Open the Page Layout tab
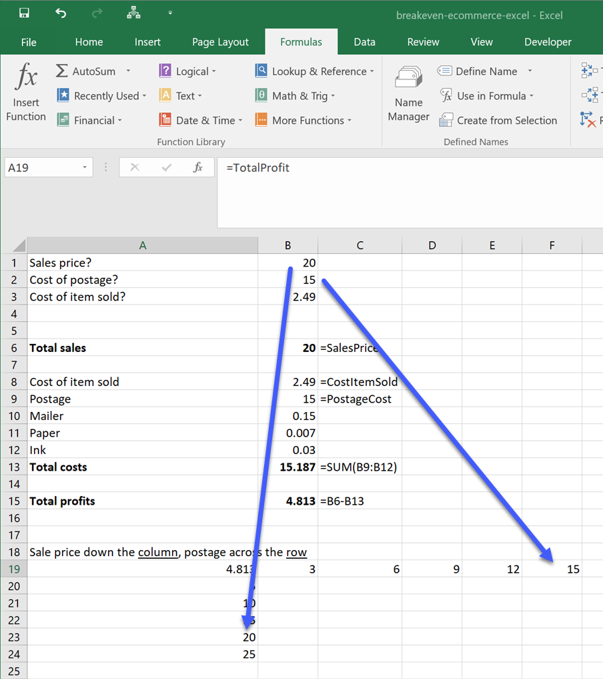603x679 pixels. (x=220, y=42)
